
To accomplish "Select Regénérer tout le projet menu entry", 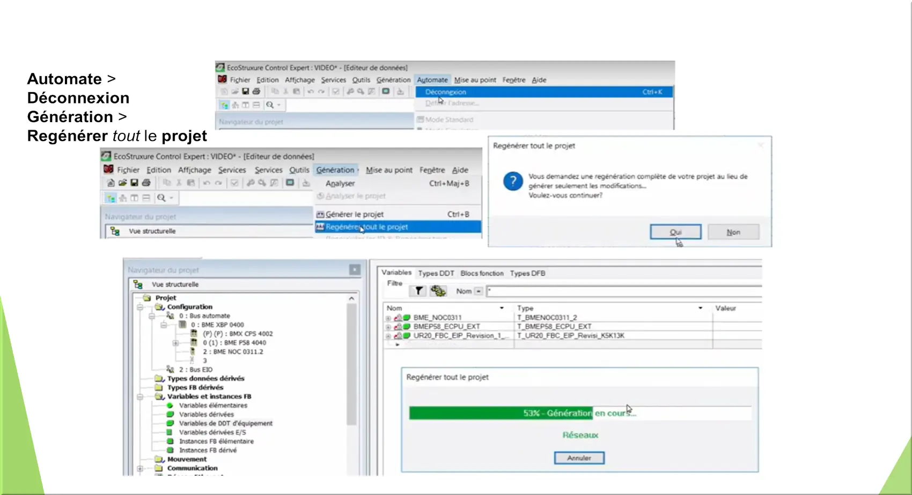I will [x=398, y=227].
